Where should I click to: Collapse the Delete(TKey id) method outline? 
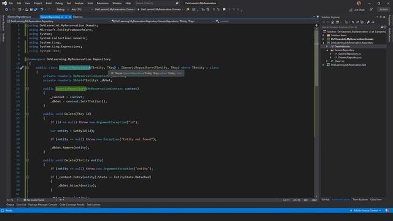27,114
